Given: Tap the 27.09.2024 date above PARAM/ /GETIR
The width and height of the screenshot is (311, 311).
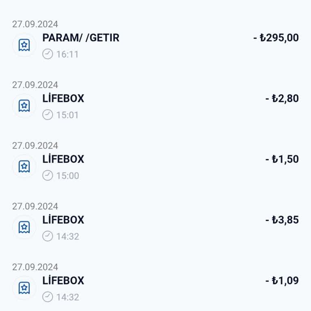Looking at the screenshot, I should point(35,24).
